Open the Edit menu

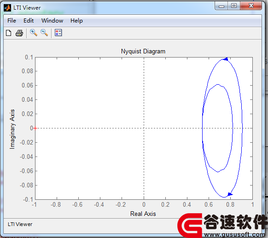coord(29,21)
